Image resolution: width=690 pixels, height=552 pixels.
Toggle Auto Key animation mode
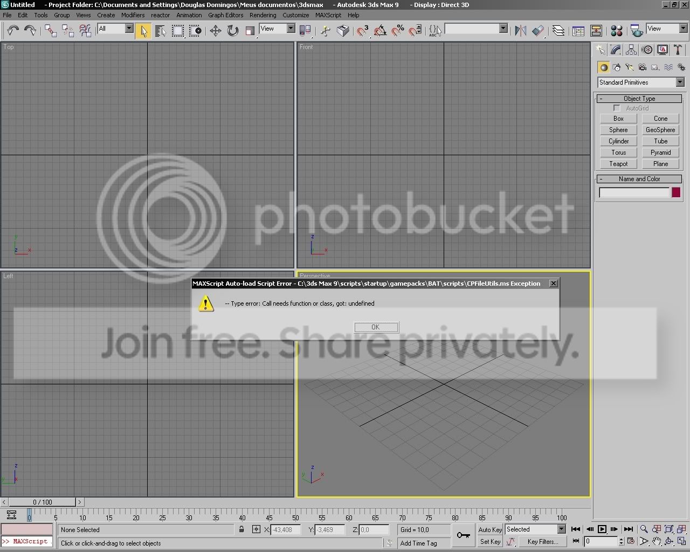click(x=490, y=529)
